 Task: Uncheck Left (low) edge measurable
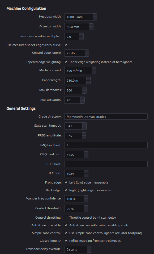tap(66, 182)
